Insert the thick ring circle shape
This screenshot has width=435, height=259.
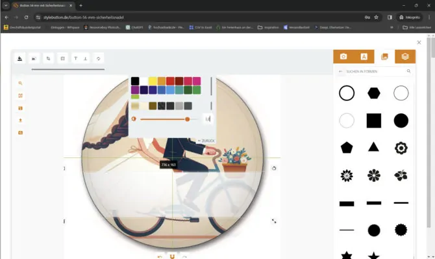[x=347, y=93]
